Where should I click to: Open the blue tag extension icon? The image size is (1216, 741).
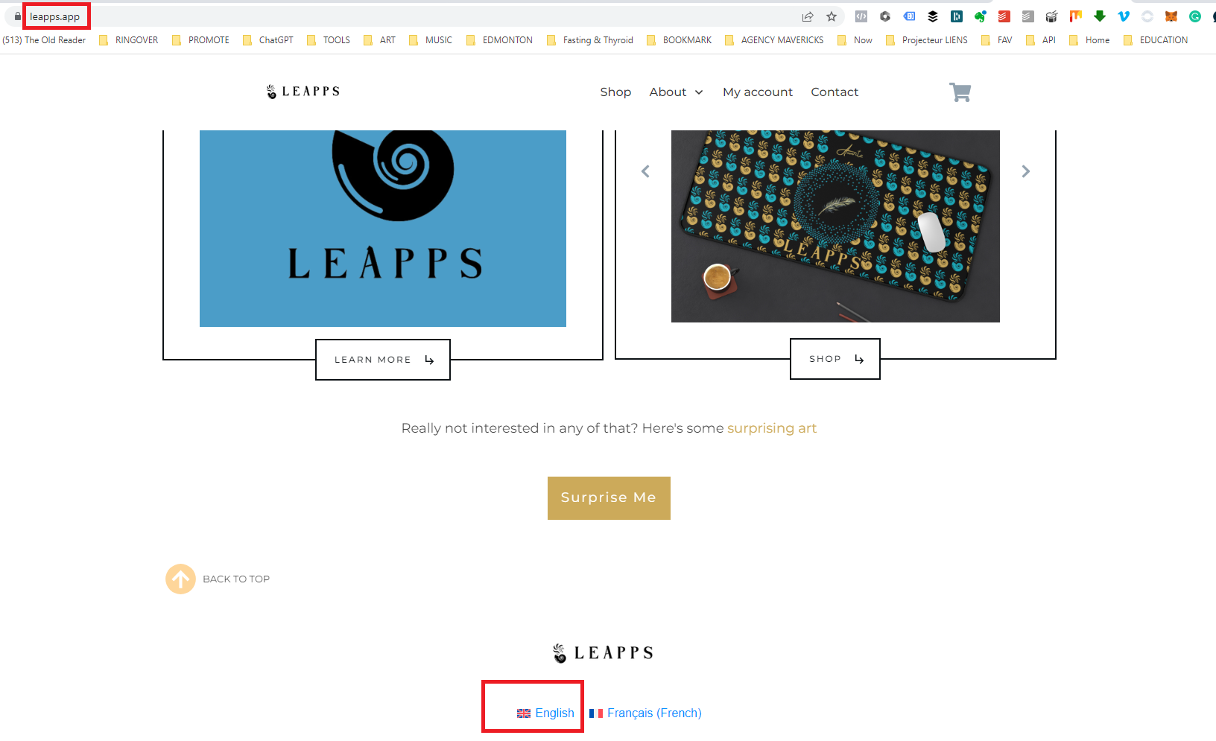click(x=909, y=16)
